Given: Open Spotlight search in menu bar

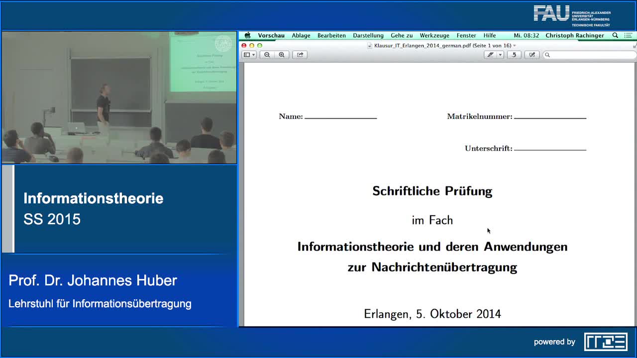Looking at the screenshot, I should [x=615, y=35].
